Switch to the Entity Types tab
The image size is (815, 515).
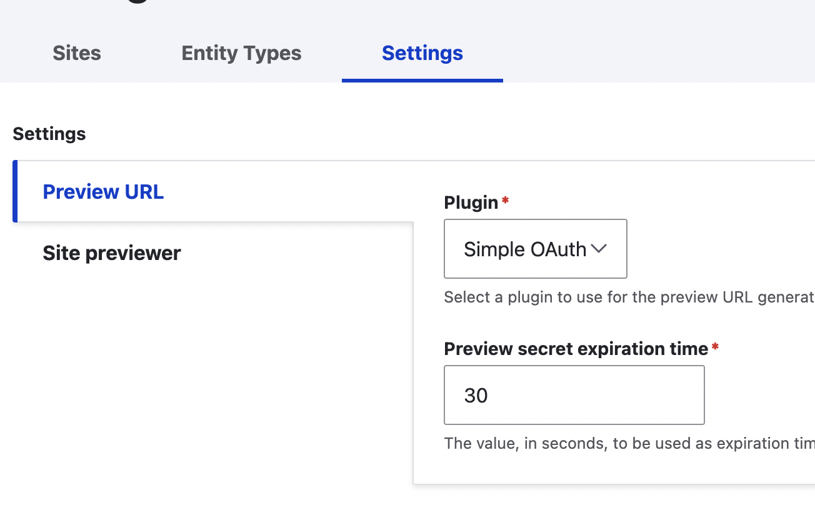(x=241, y=53)
